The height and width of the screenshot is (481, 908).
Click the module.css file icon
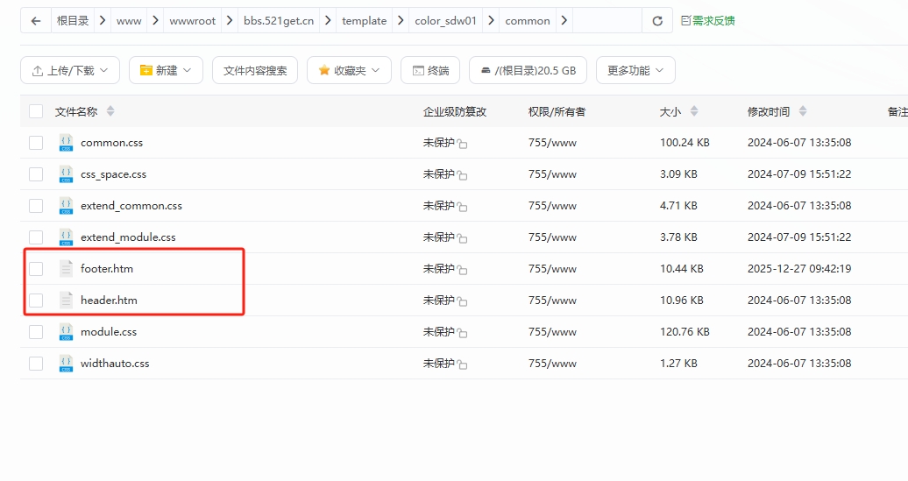click(66, 332)
